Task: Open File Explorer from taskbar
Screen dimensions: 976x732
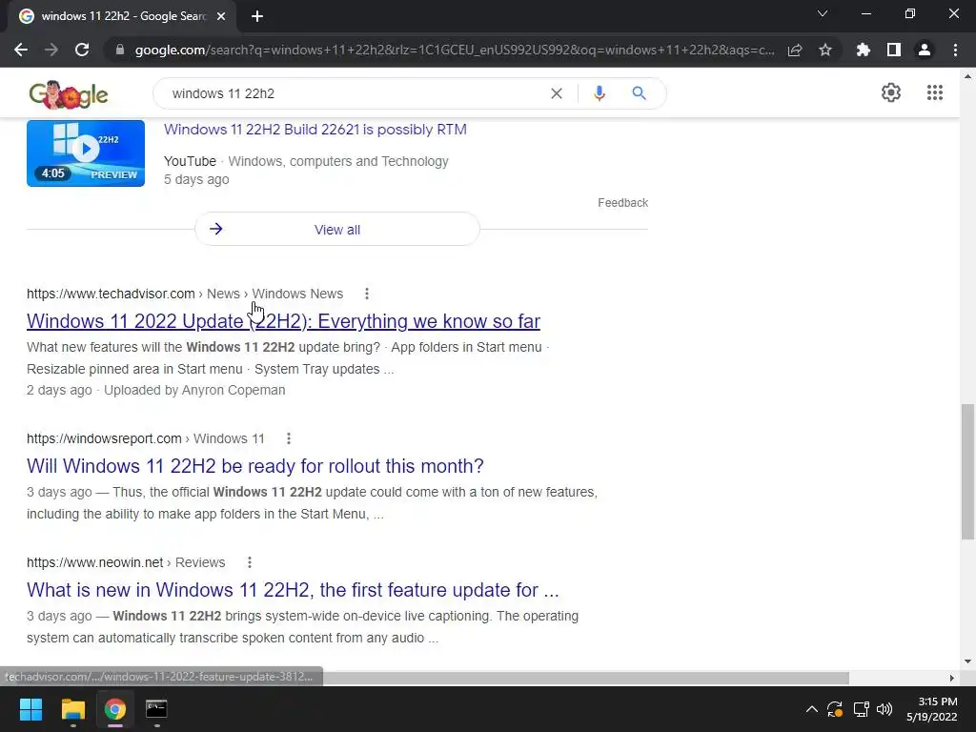Action: (x=72, y=709)
